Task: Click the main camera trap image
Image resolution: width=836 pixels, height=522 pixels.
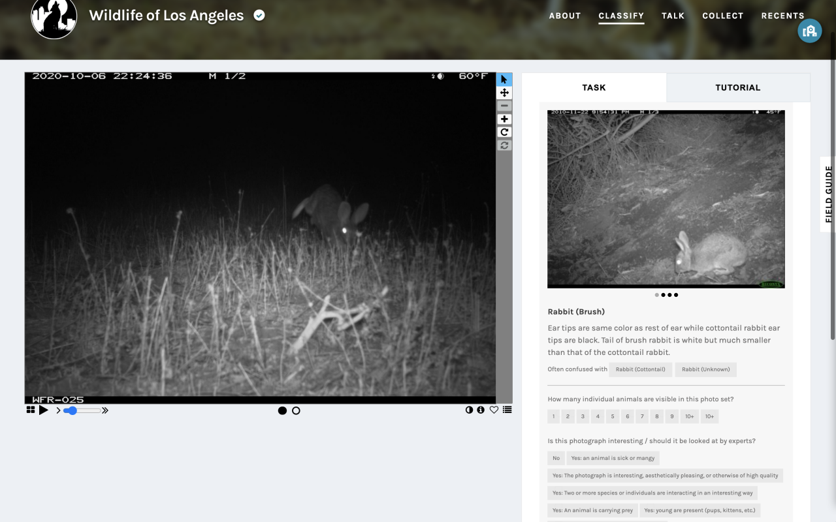Action: pos(260,238)
